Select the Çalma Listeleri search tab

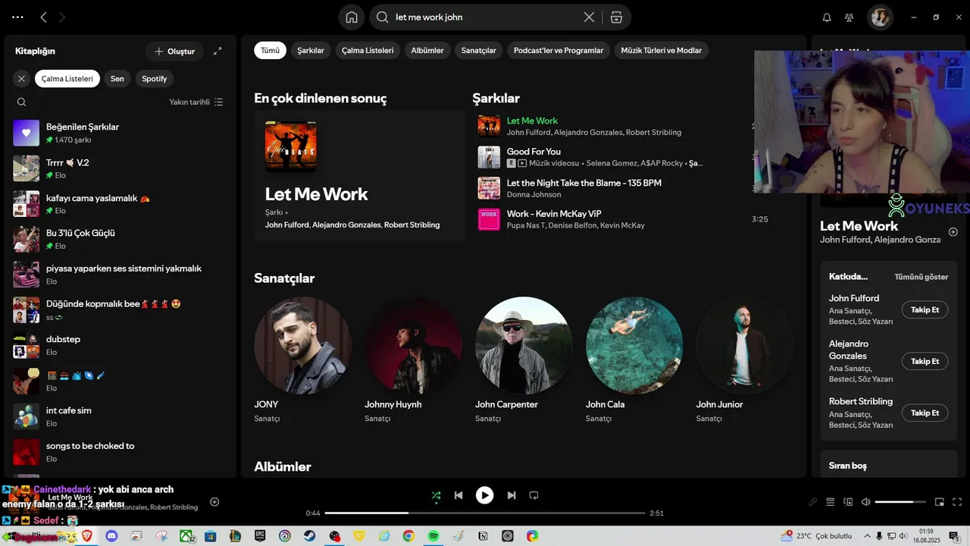pyautogui.click(x=368, y=50)
